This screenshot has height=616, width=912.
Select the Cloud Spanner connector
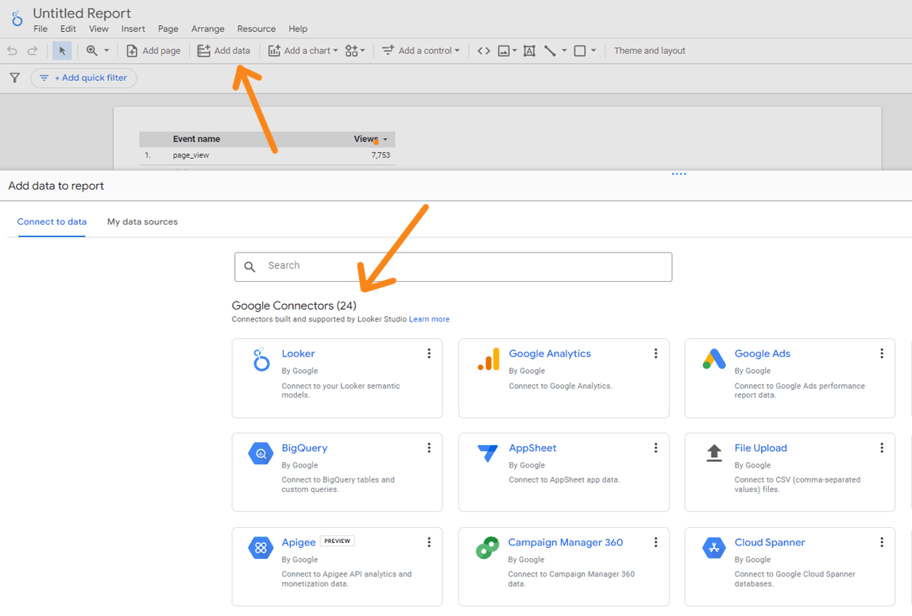click(790, 567)
